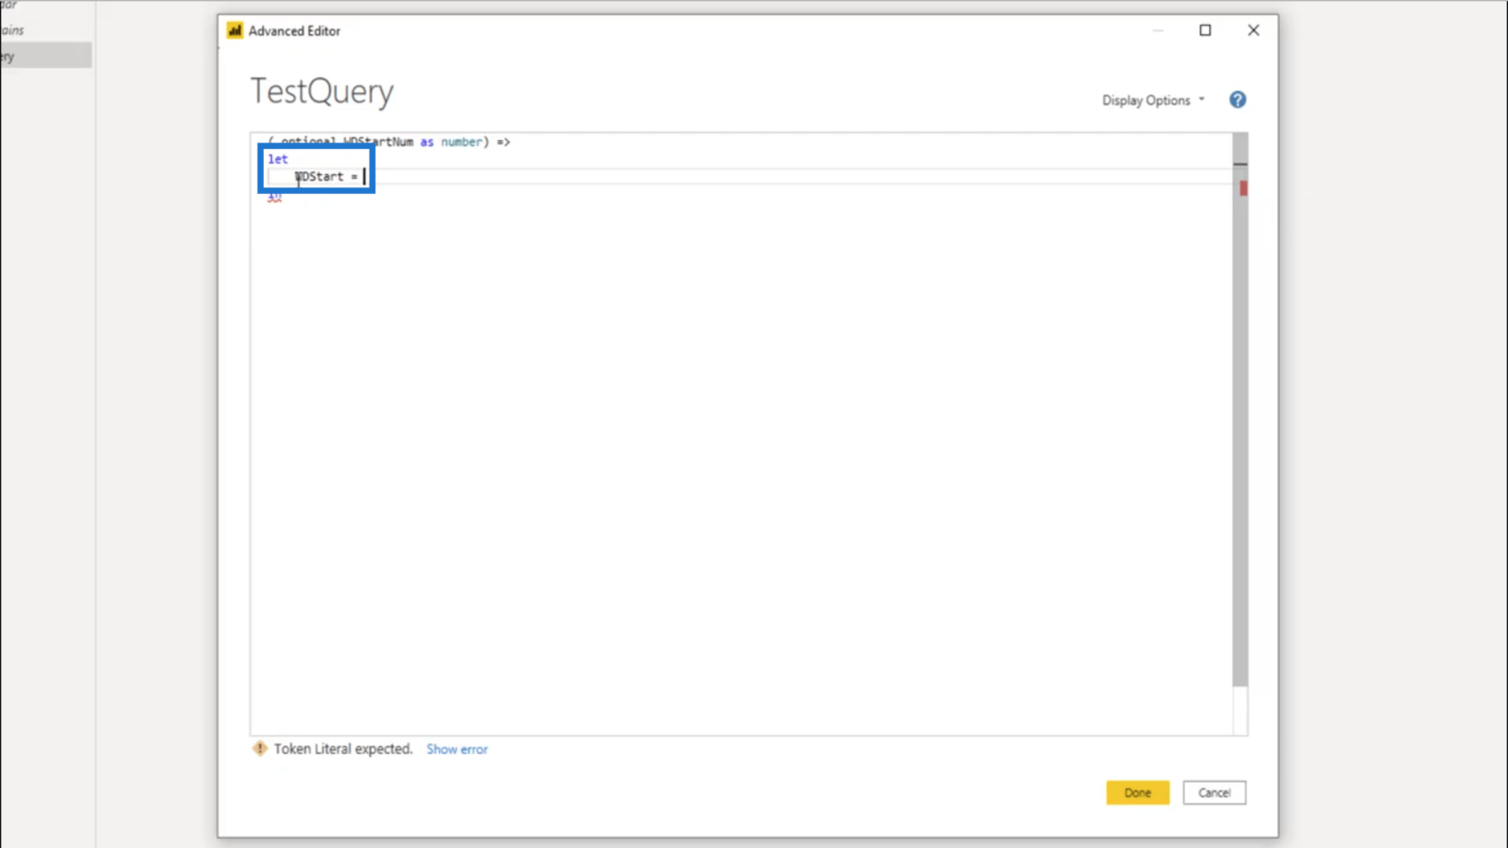This screenshot has height=848, width=1508.
Task: Click the Done button
Action: [x=1137, y=792]
